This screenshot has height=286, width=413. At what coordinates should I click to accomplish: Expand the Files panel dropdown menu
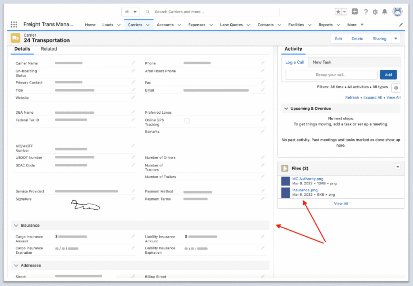tap(397, 167)
